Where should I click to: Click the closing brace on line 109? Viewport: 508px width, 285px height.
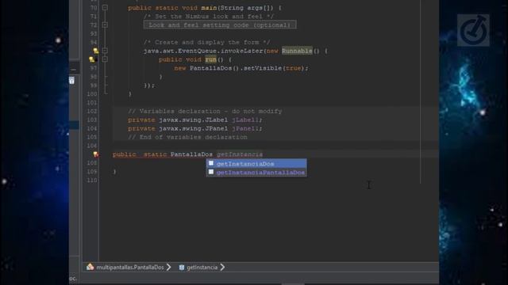(114, 172)
